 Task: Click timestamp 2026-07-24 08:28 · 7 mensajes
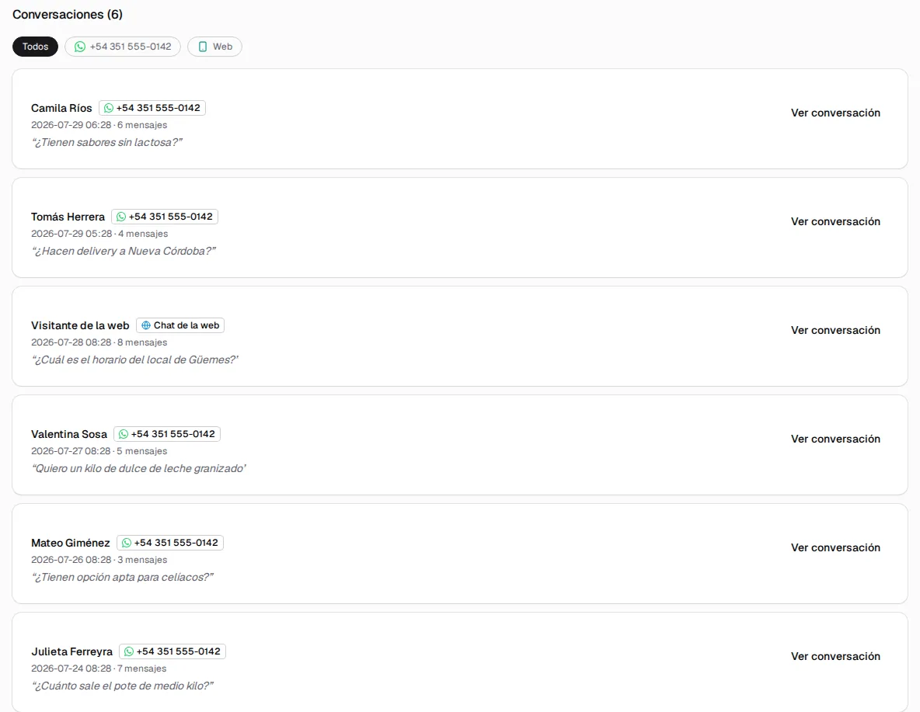coord(99,669)
